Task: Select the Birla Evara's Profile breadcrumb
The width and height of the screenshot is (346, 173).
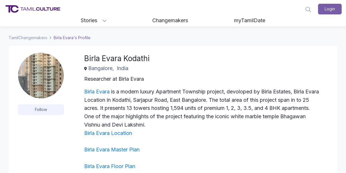Action: [x=72, y=38]
